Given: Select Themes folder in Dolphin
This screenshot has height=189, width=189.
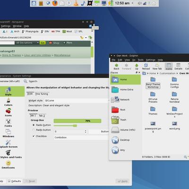Looking at the screenshot, I should [153, 111].
